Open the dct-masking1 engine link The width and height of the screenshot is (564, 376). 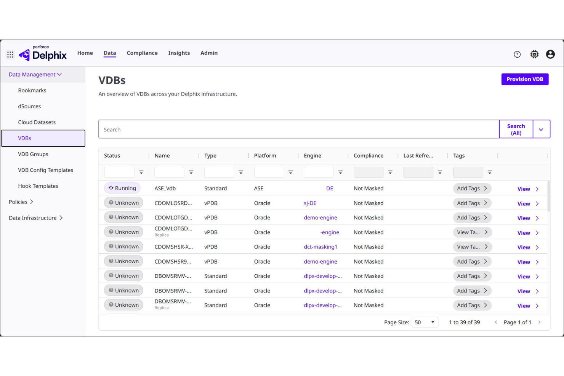320,247
